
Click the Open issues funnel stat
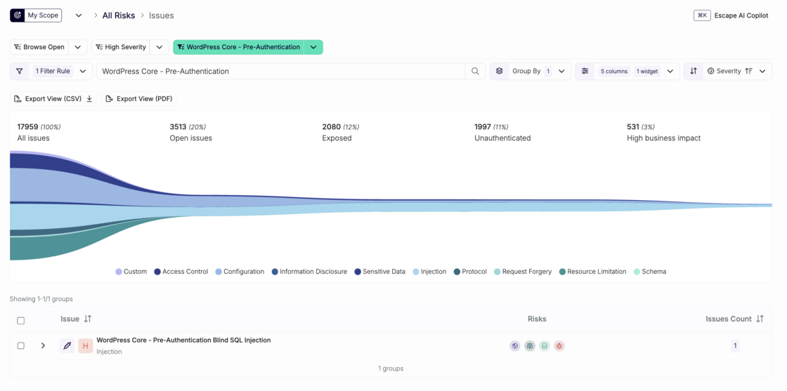click(x=190, y=133)
